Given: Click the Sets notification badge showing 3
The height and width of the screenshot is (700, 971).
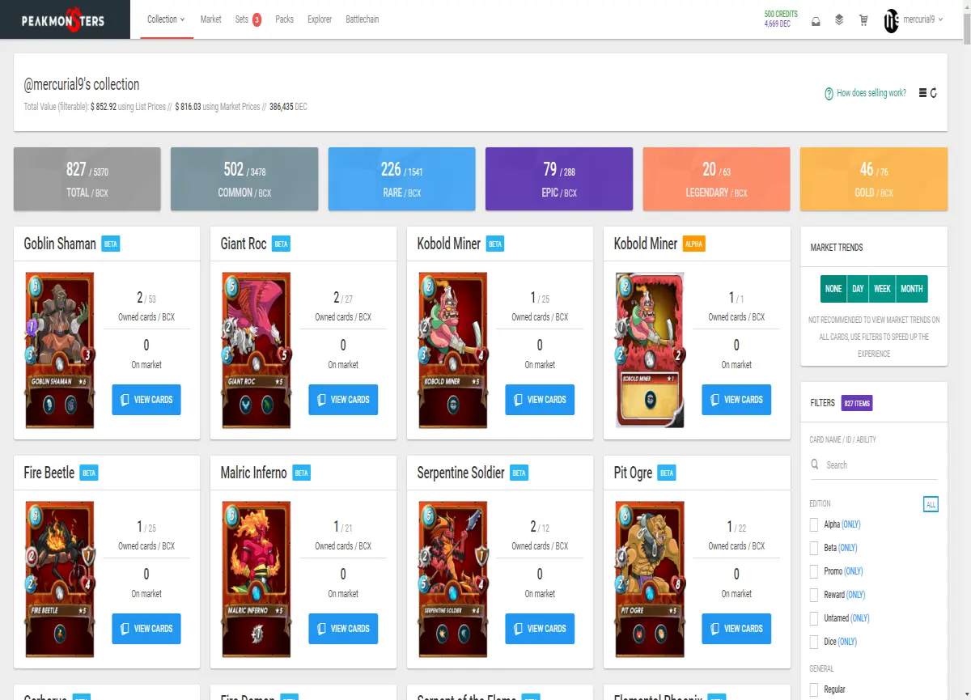Looking at the screenshot, I should (257, 19).
